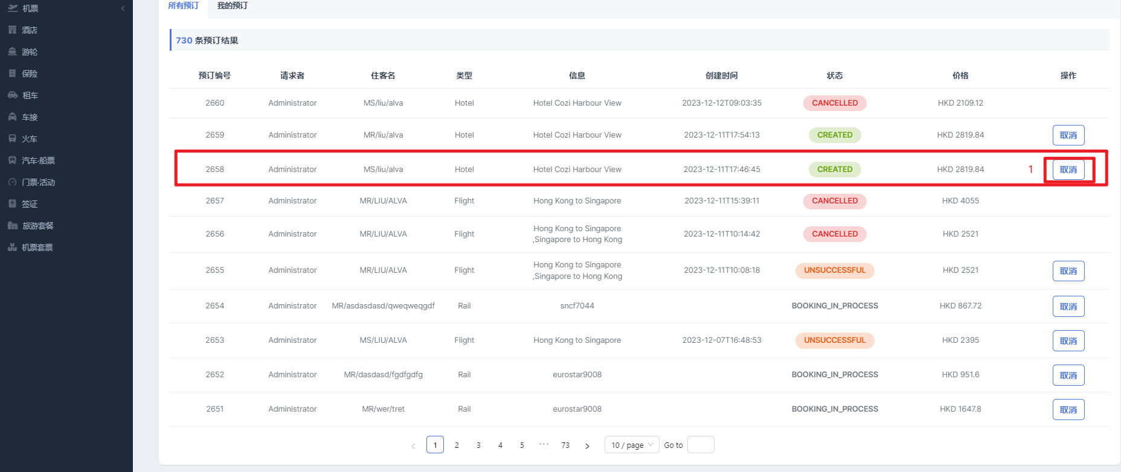Jump to page 73 in pagination

click(x=565, y=445)
